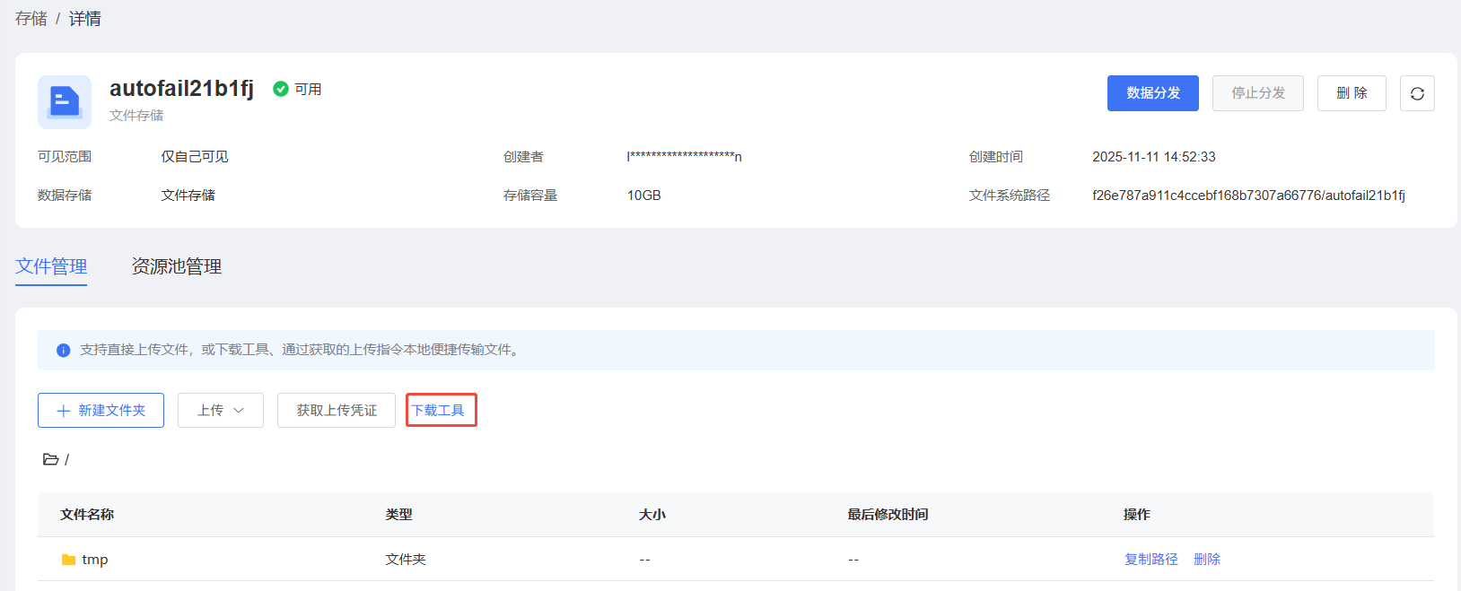This screenshot has width=1461, height=591.
Task: Click the green available status checkmark
Action: click(281, 89)
